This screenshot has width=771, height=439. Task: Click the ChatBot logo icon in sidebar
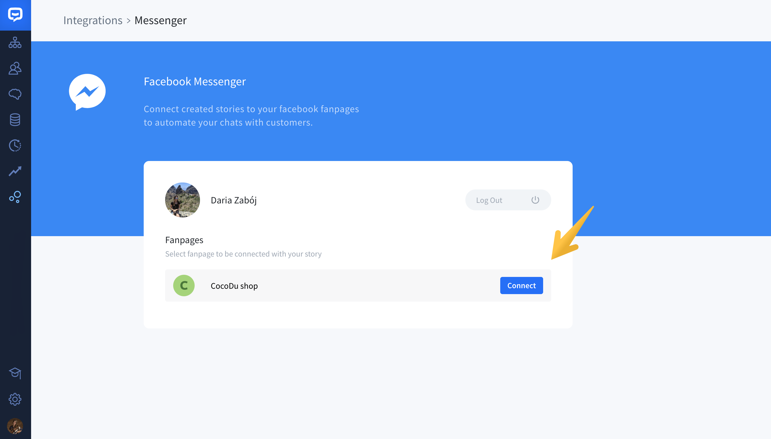point(15,14)
